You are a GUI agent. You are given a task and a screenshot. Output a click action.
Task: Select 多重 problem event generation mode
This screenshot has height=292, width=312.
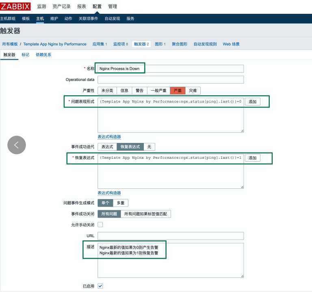click(121, 203)
